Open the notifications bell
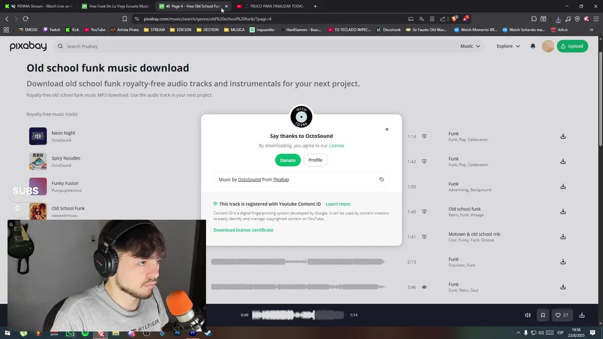Screen dimensions: 603x339 pos(533,46)
